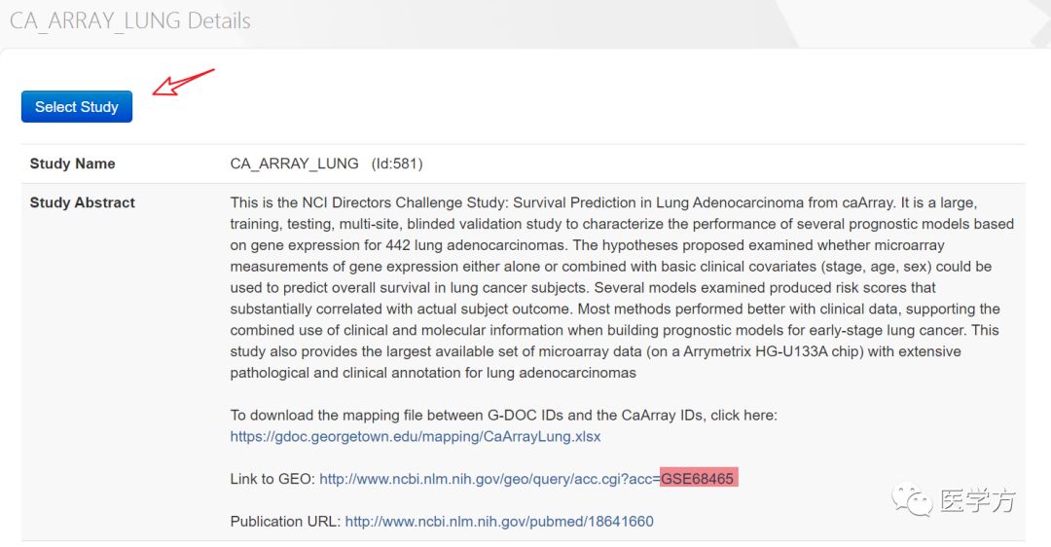Click the abstract's first line mentioning NCI Directors Challenge

[x=603, y=202]
